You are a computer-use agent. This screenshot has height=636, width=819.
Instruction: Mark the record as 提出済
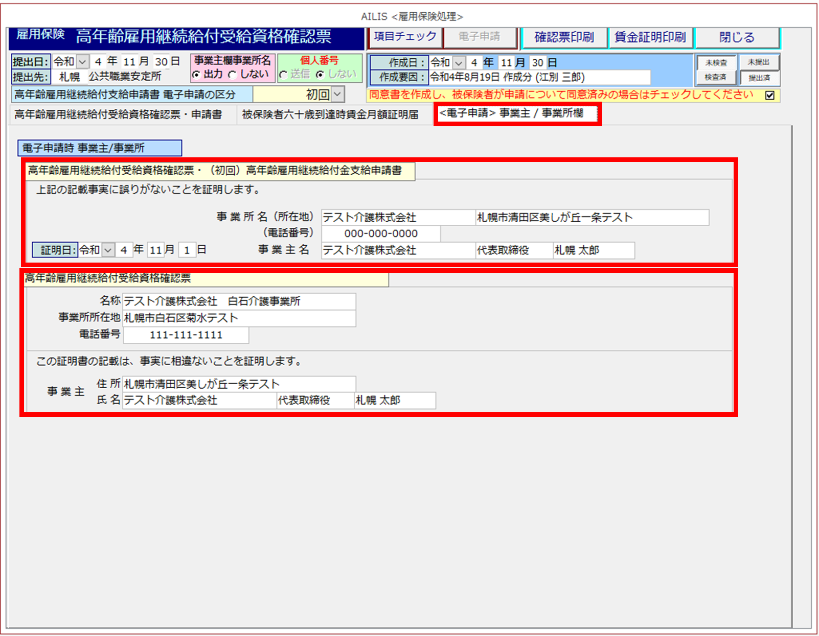[759, 78]
